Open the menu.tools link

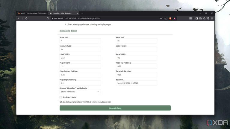pos(65,30)
